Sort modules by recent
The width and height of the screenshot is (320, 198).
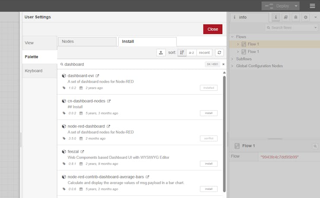point(204,53)
